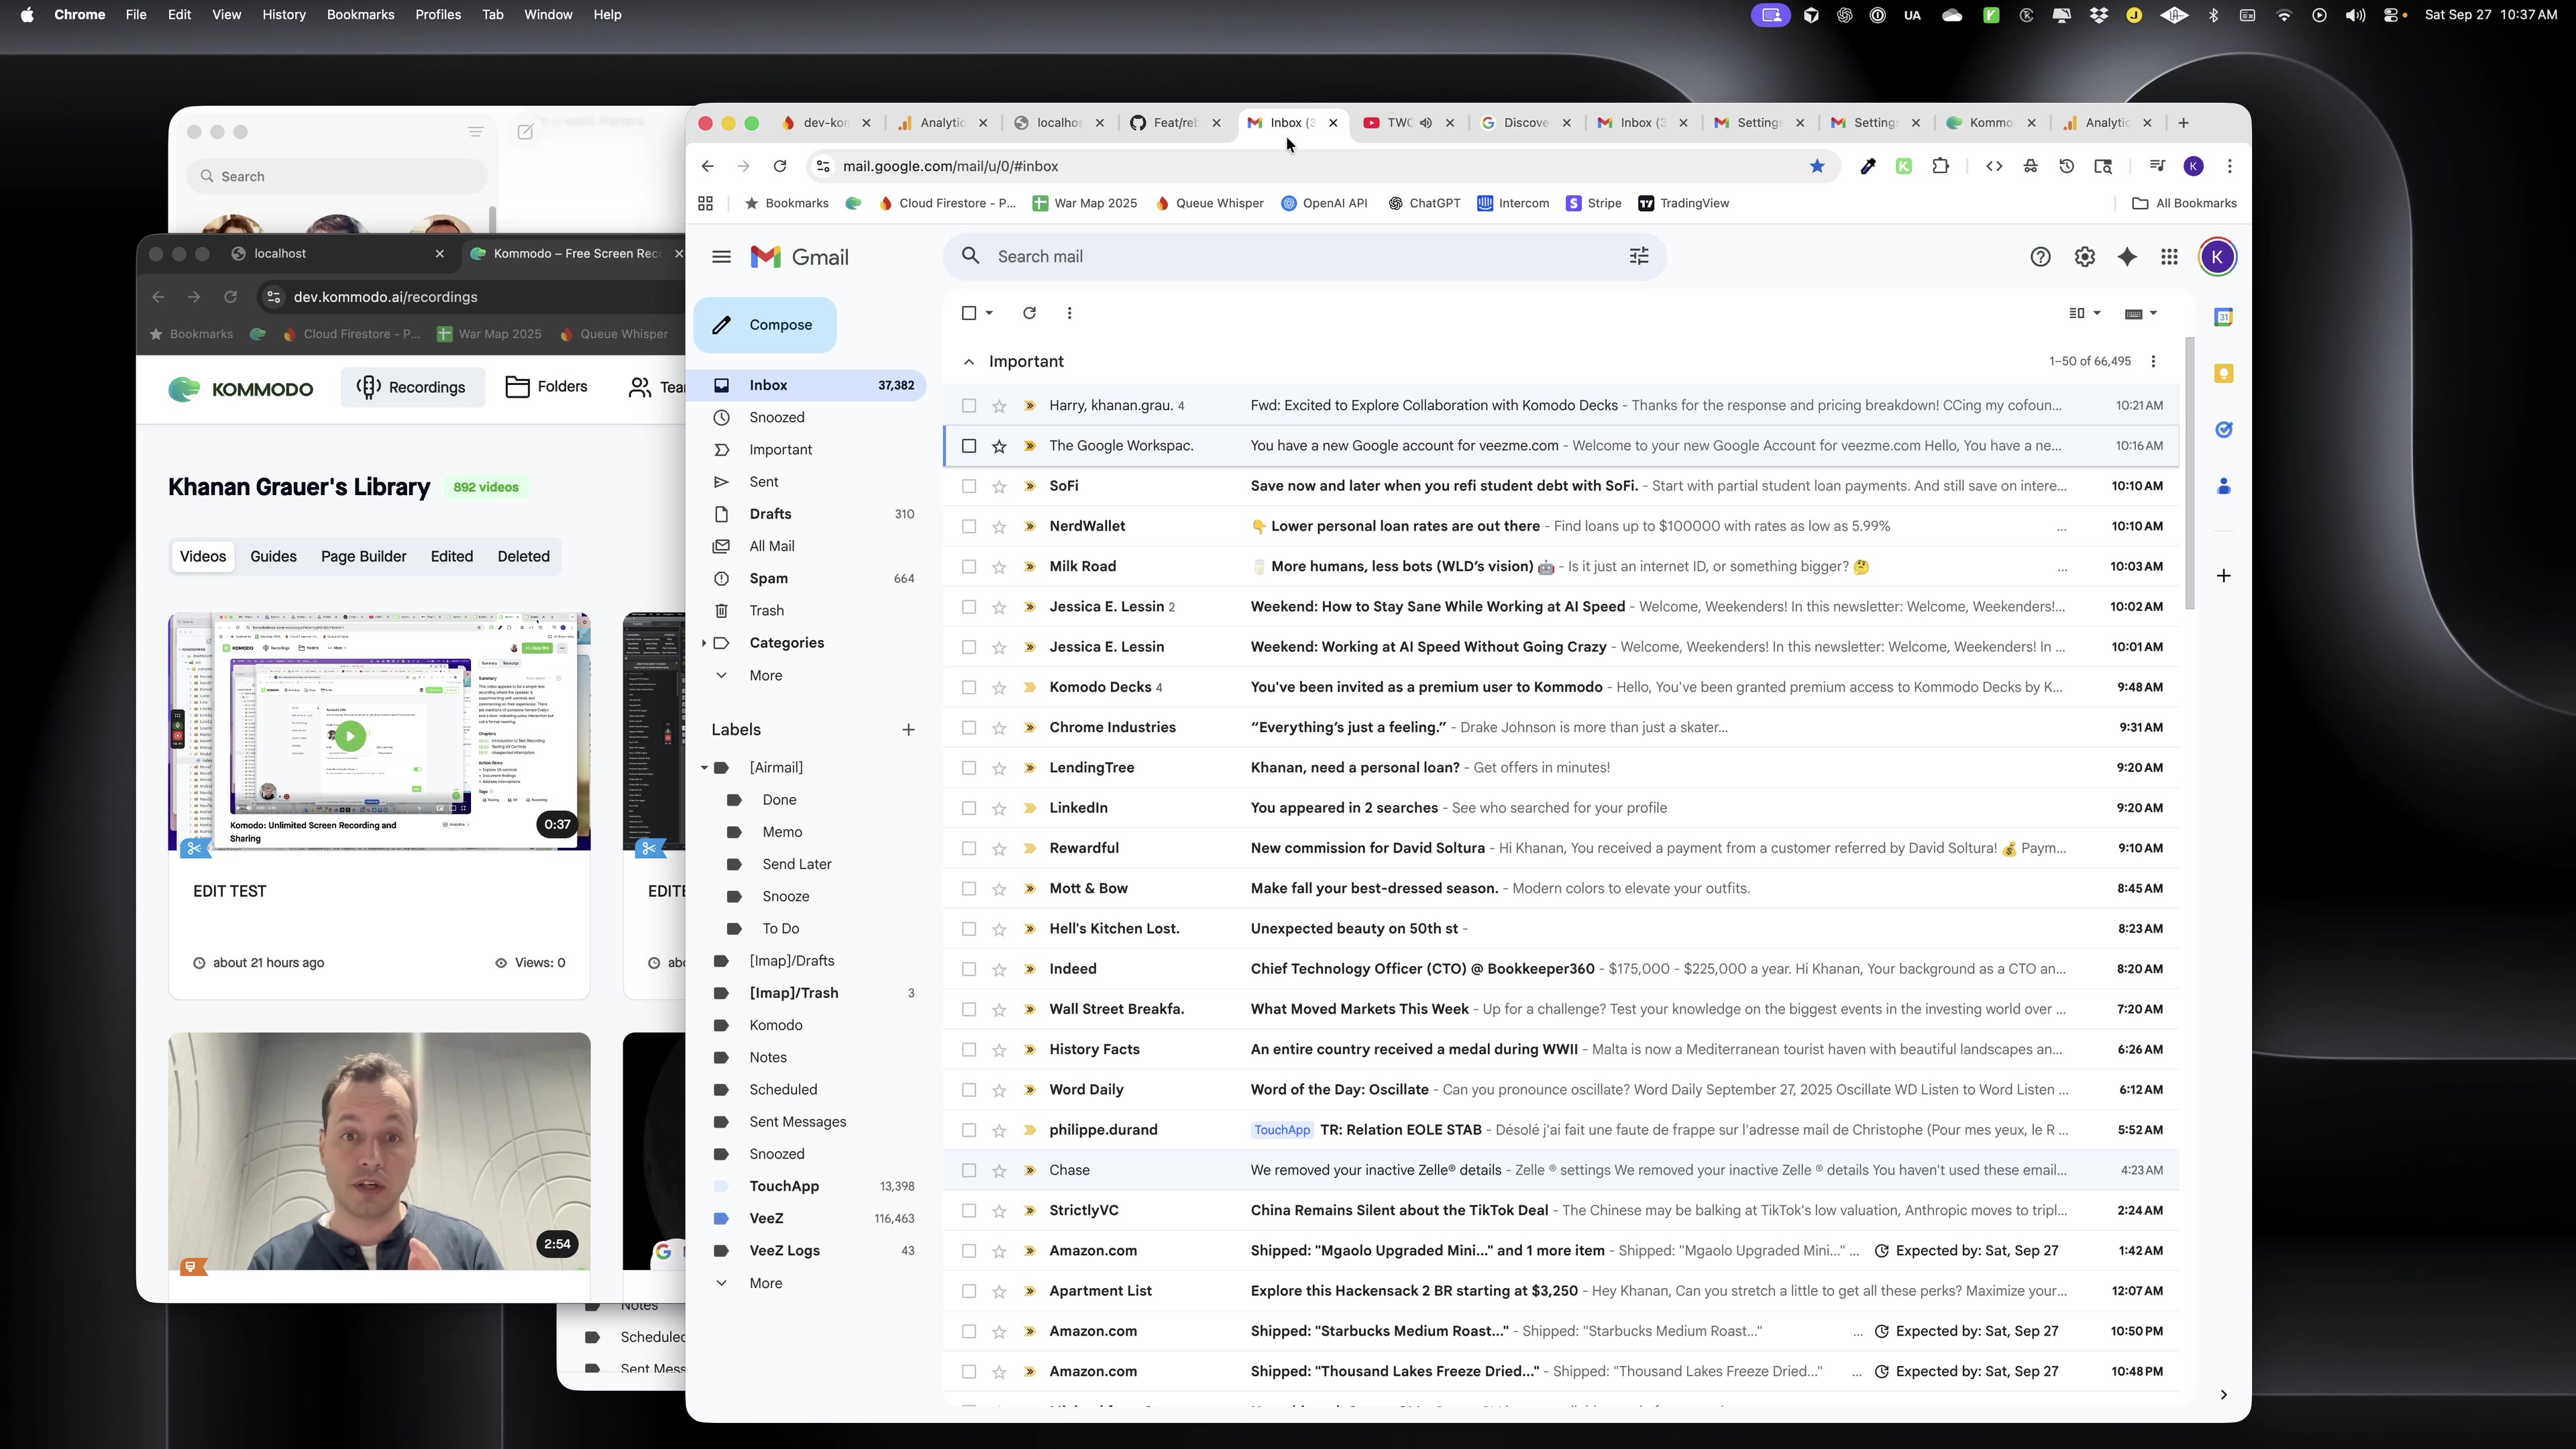Open Important section options three-dot menu

[2153, 361]
